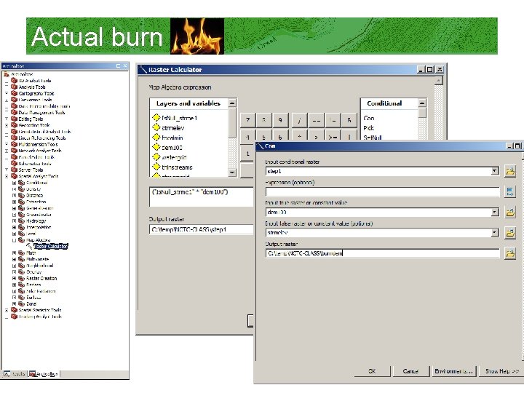The width and height of the screenshot is (524, 393).
Task: Expand the Reclass toolset
Action: pos(14,285)
